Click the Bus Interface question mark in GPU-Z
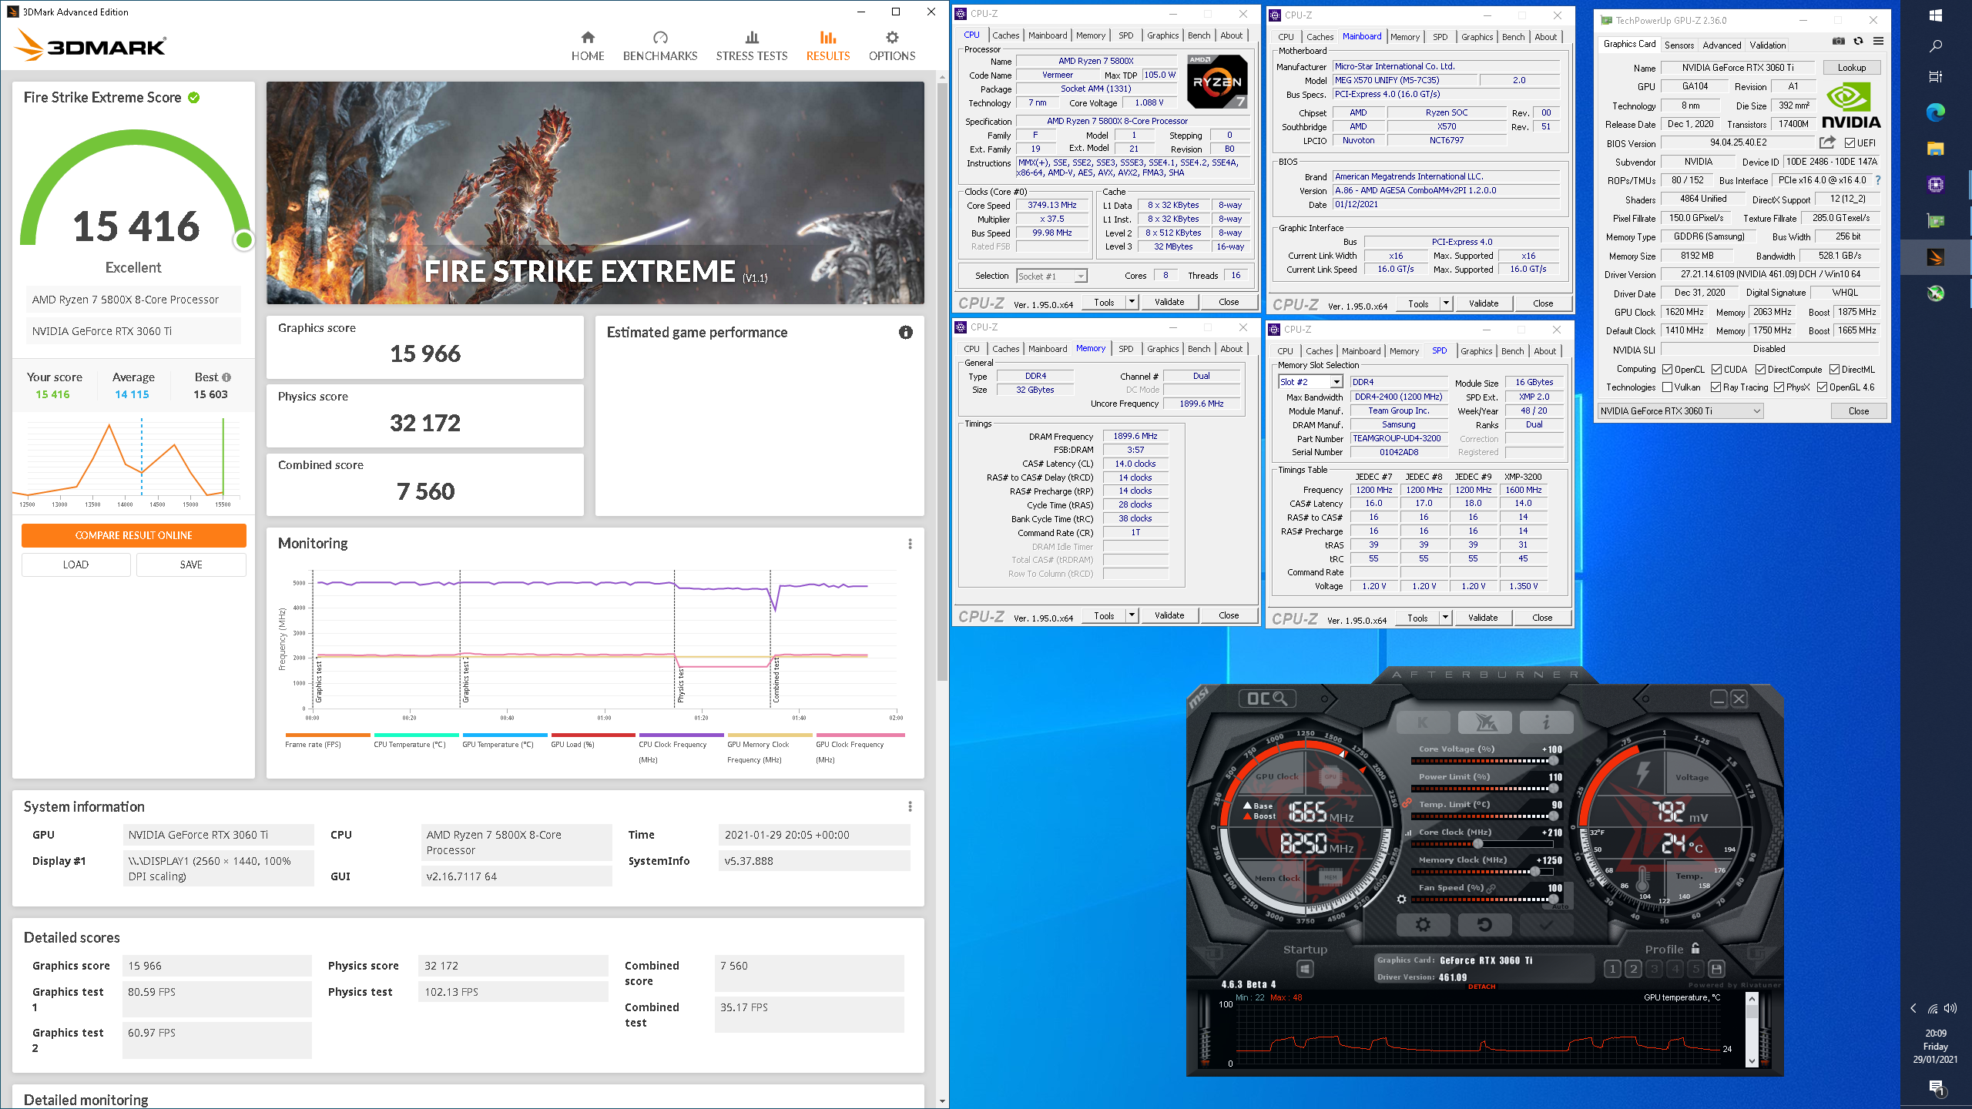 1878,180
